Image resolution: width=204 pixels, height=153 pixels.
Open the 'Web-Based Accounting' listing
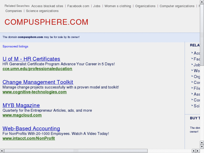click(31, 128)
